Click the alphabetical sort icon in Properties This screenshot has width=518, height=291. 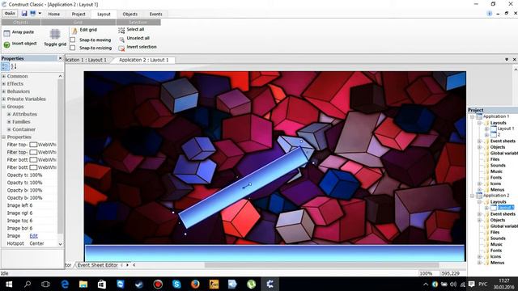(14, 66)
